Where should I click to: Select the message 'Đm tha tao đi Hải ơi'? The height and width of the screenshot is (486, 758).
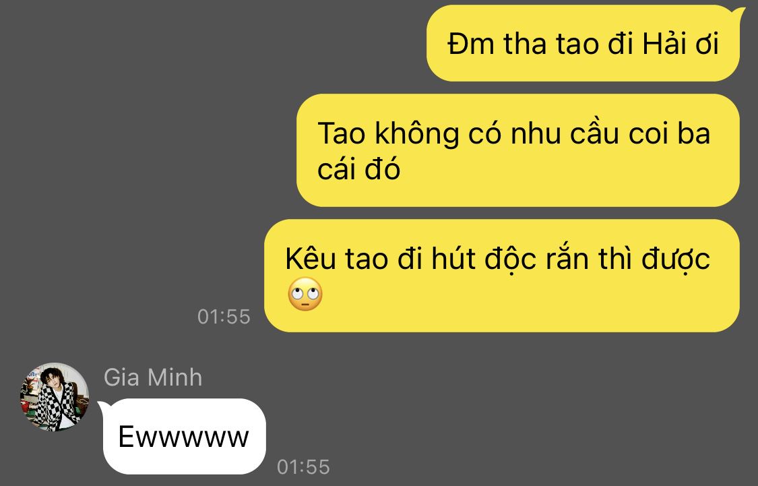(x=583, y=43)
